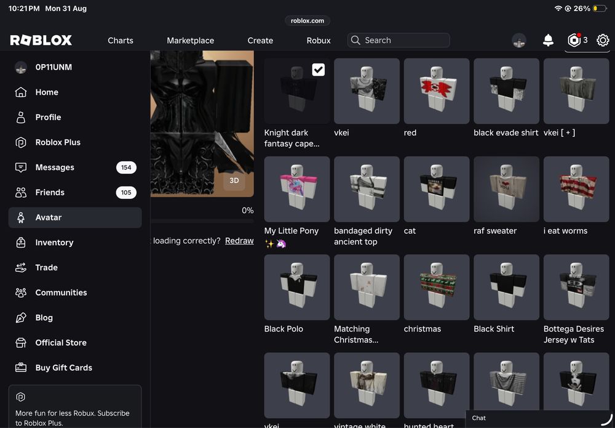
Task: Click the Buy Gift Cards icon
Action: coord(21,368)
